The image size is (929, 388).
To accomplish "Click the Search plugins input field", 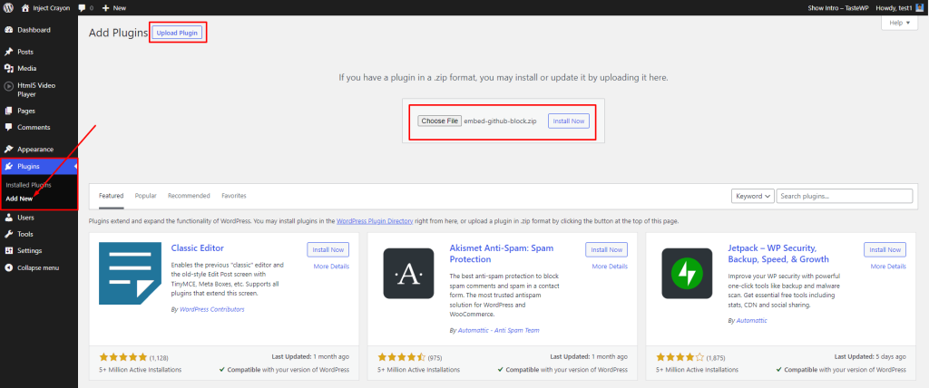I will pos(845,196).
